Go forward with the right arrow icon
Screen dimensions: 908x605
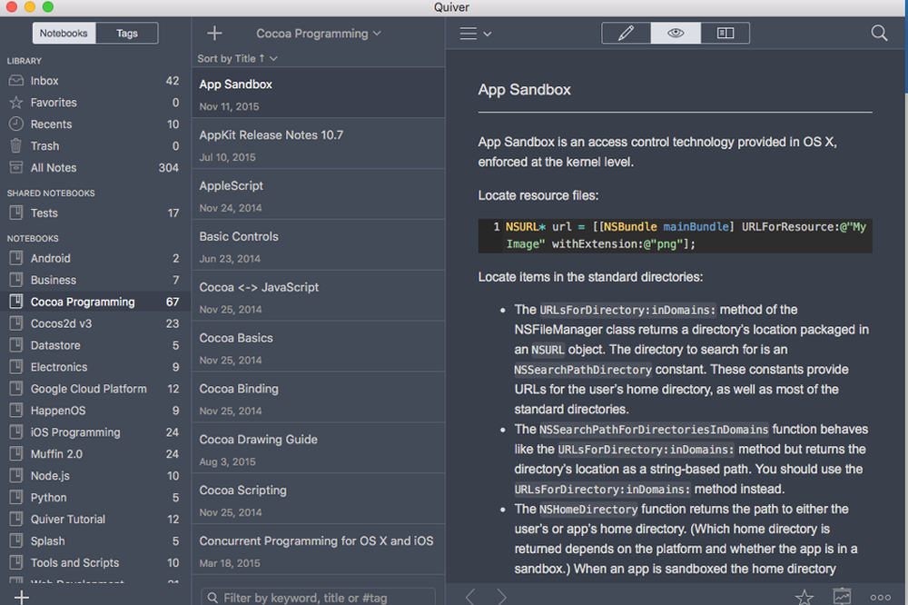(501, 596)
